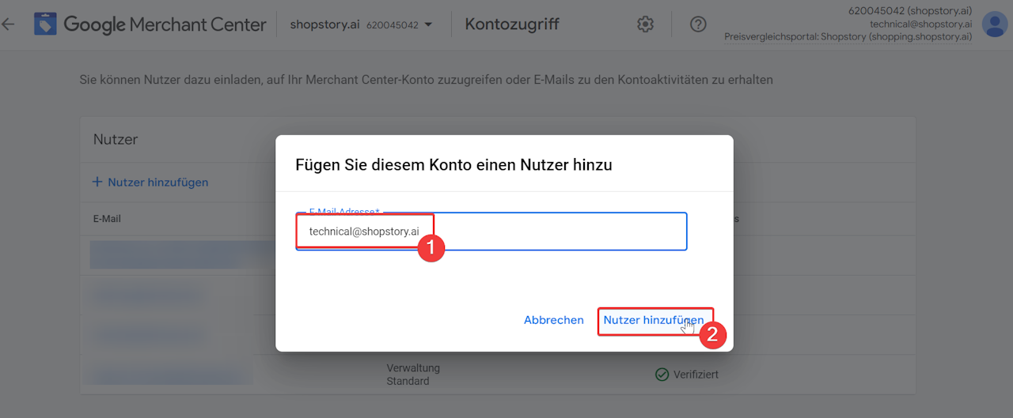
Task: Click the Kontozugriff page heading
Action: click(512, 24)
